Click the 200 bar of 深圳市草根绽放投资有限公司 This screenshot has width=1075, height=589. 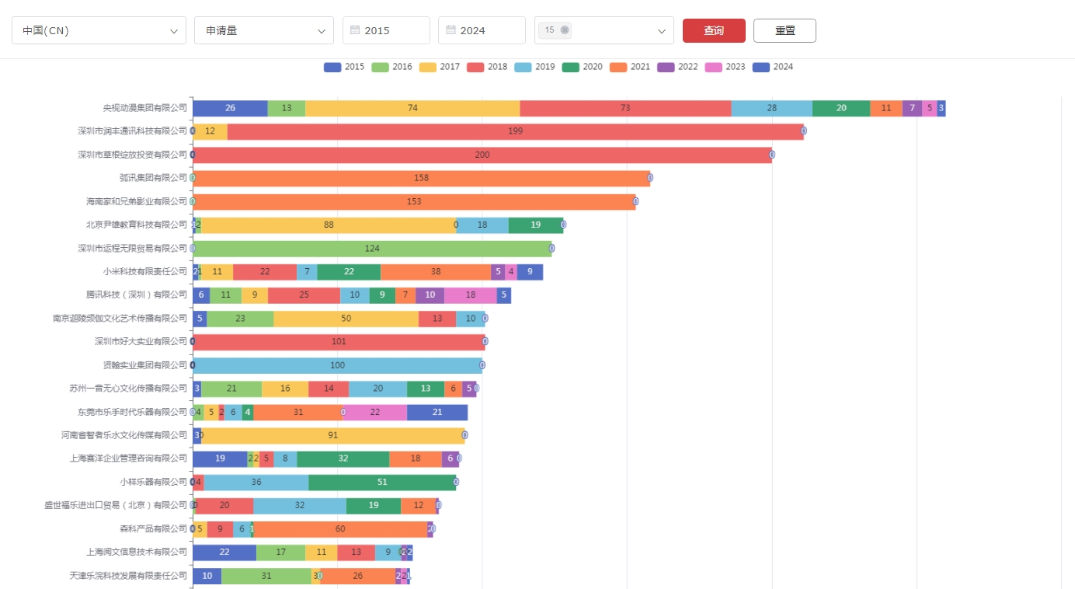point(482,155)
